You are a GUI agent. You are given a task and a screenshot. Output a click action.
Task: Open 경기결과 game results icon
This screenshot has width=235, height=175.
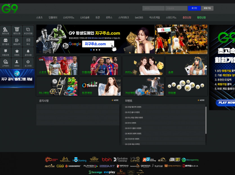pyautogui.click(x=6, y=41)
